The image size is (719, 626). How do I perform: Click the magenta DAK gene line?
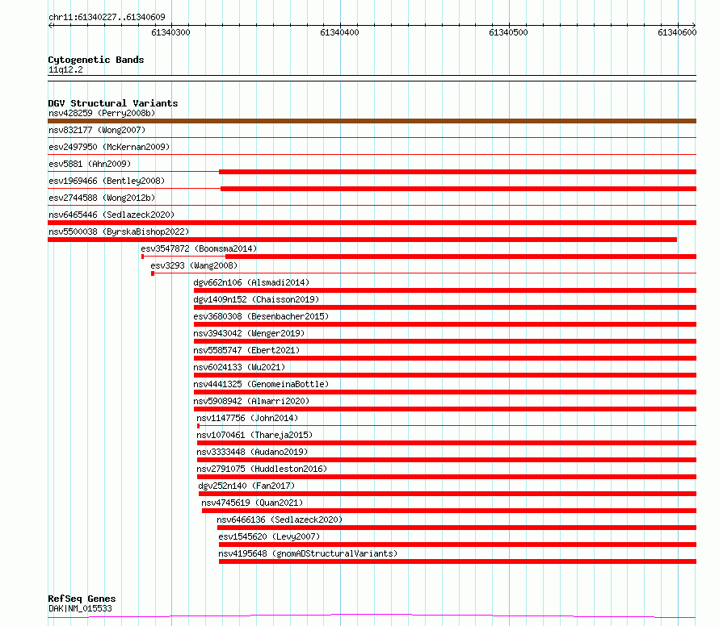coord(372,616)
